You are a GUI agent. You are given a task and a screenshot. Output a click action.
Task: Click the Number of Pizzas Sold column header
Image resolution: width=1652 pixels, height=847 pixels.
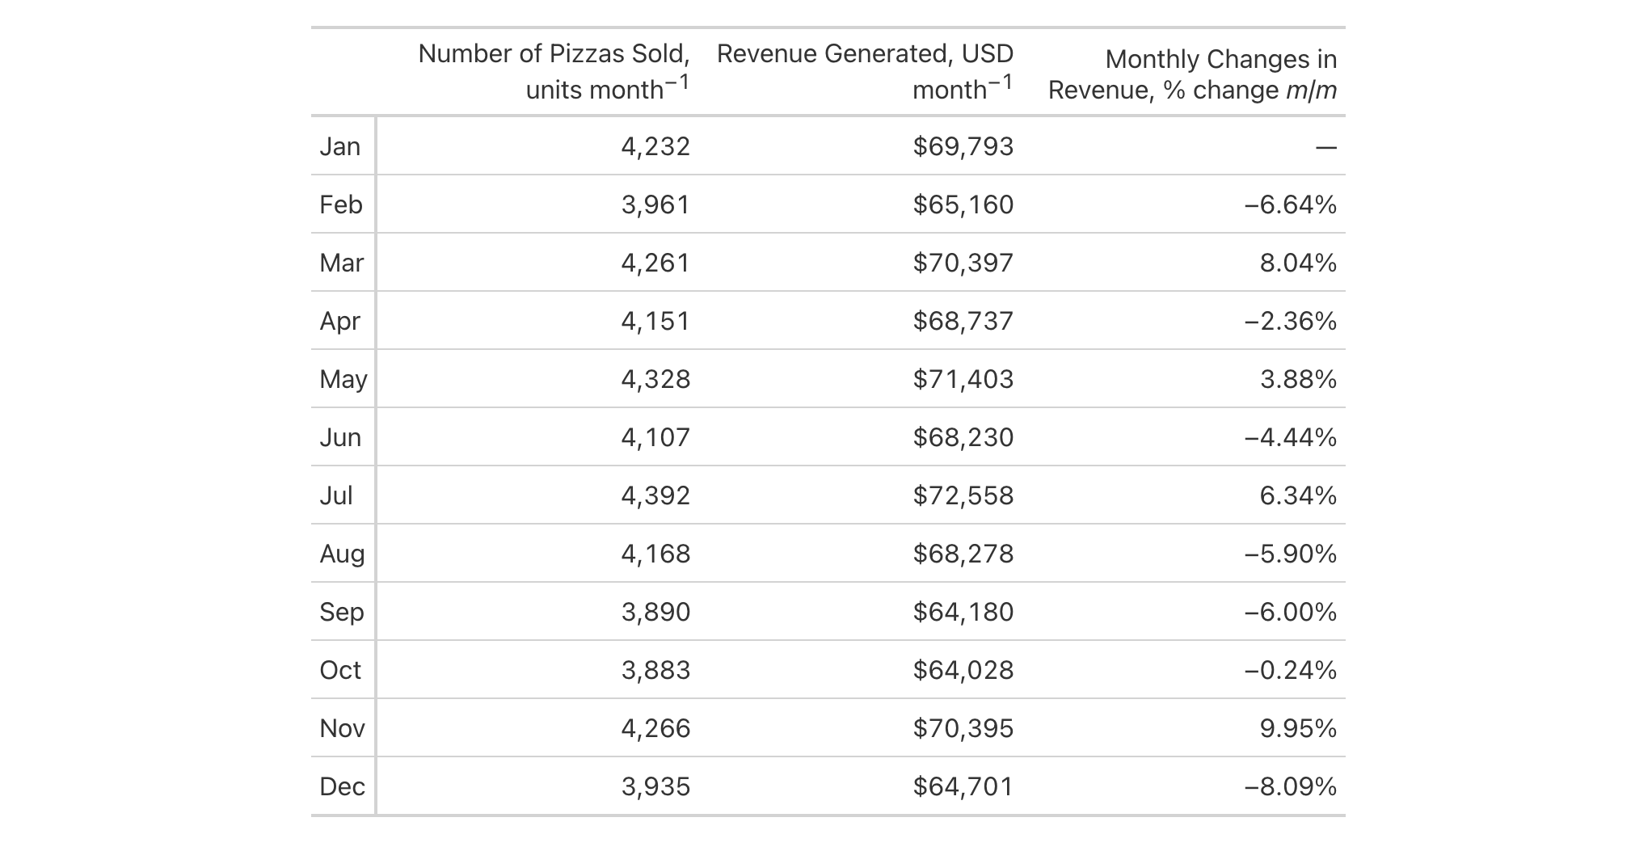(x=554, y=71)
